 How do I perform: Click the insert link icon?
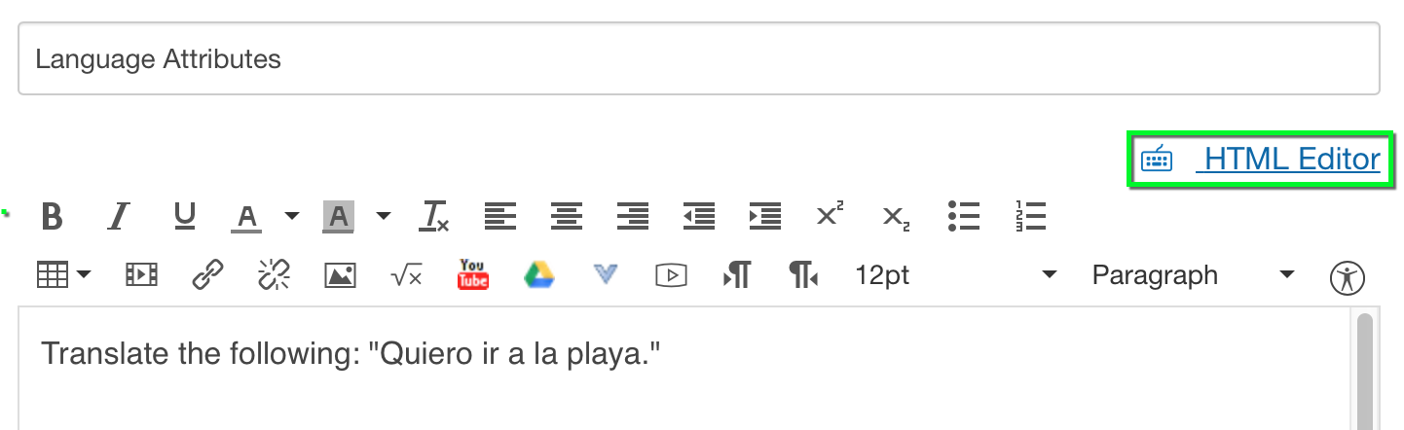[207, 275]
